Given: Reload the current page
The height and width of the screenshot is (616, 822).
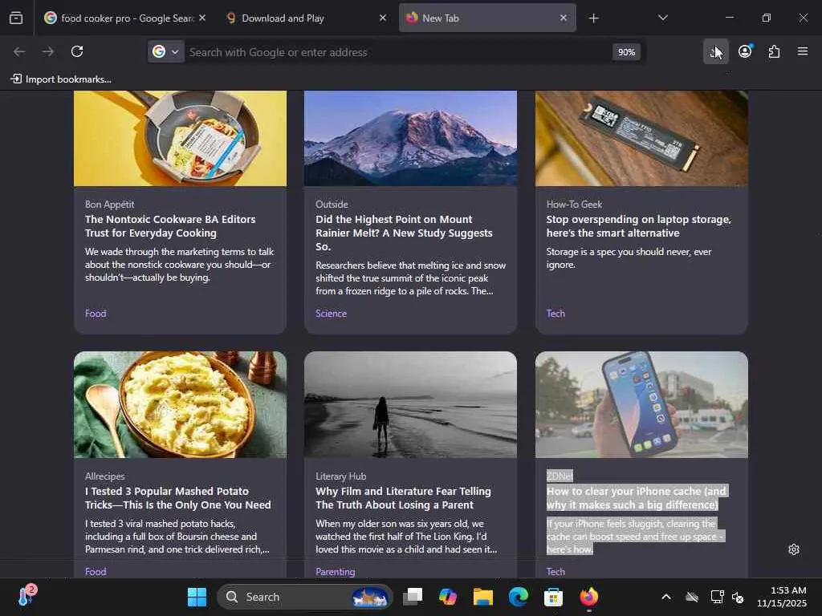Looking at the screenshot, I should 77,51.
